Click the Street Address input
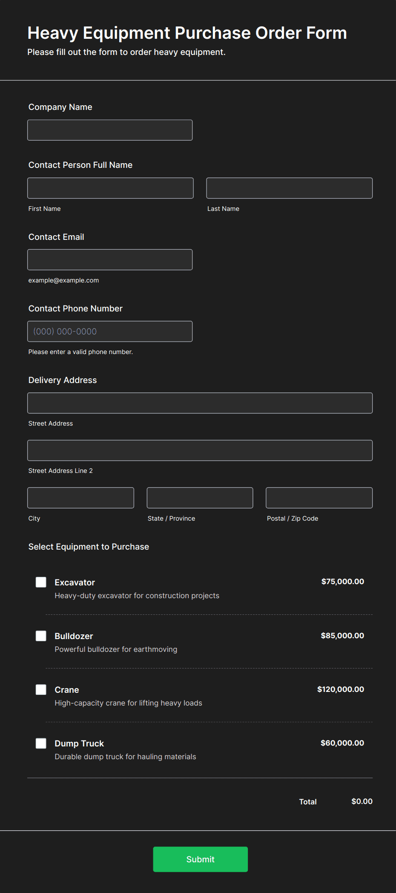Screen dimensions: 396x893 200,403
